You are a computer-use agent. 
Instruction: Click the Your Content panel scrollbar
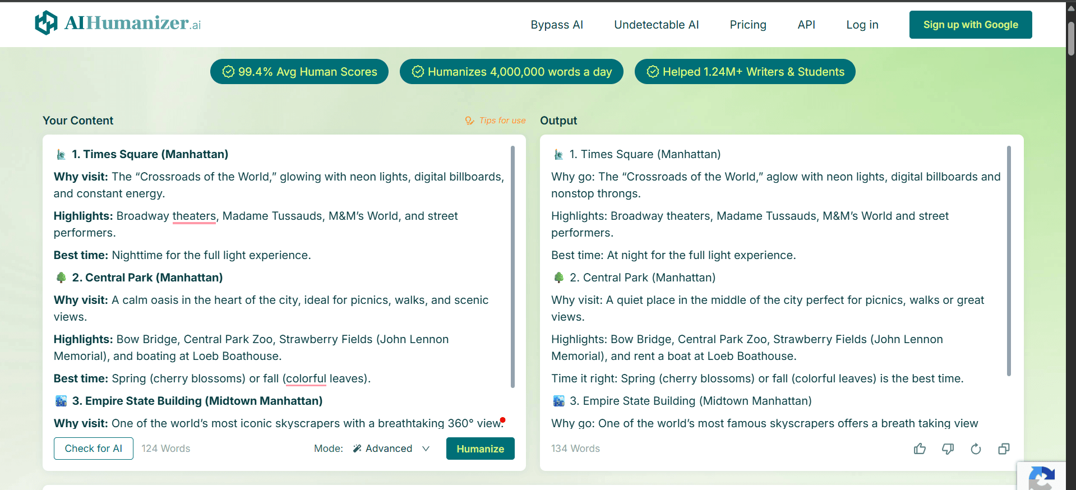pyautogui.click(x=512, y=266)
